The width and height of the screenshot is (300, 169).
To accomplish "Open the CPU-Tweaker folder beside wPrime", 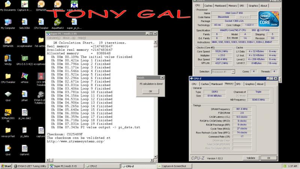I will 8,78.
